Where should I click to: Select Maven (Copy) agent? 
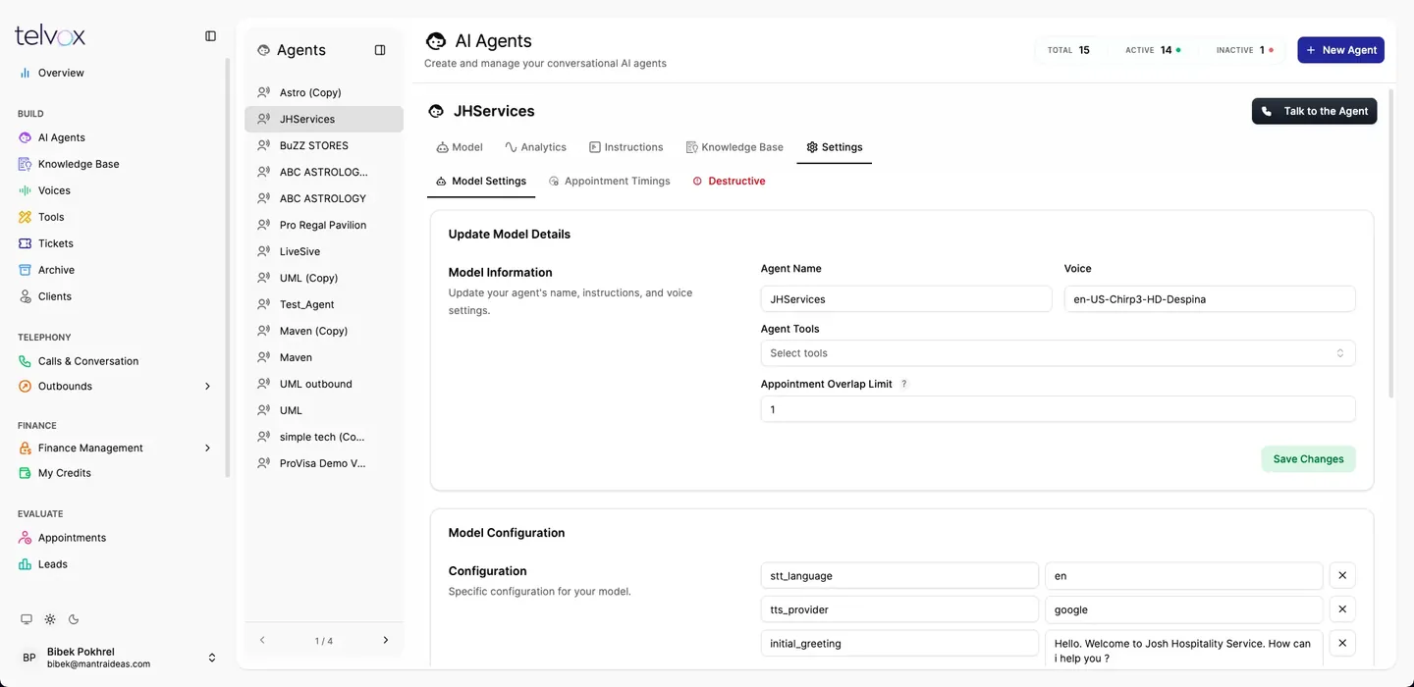[324, 331]
